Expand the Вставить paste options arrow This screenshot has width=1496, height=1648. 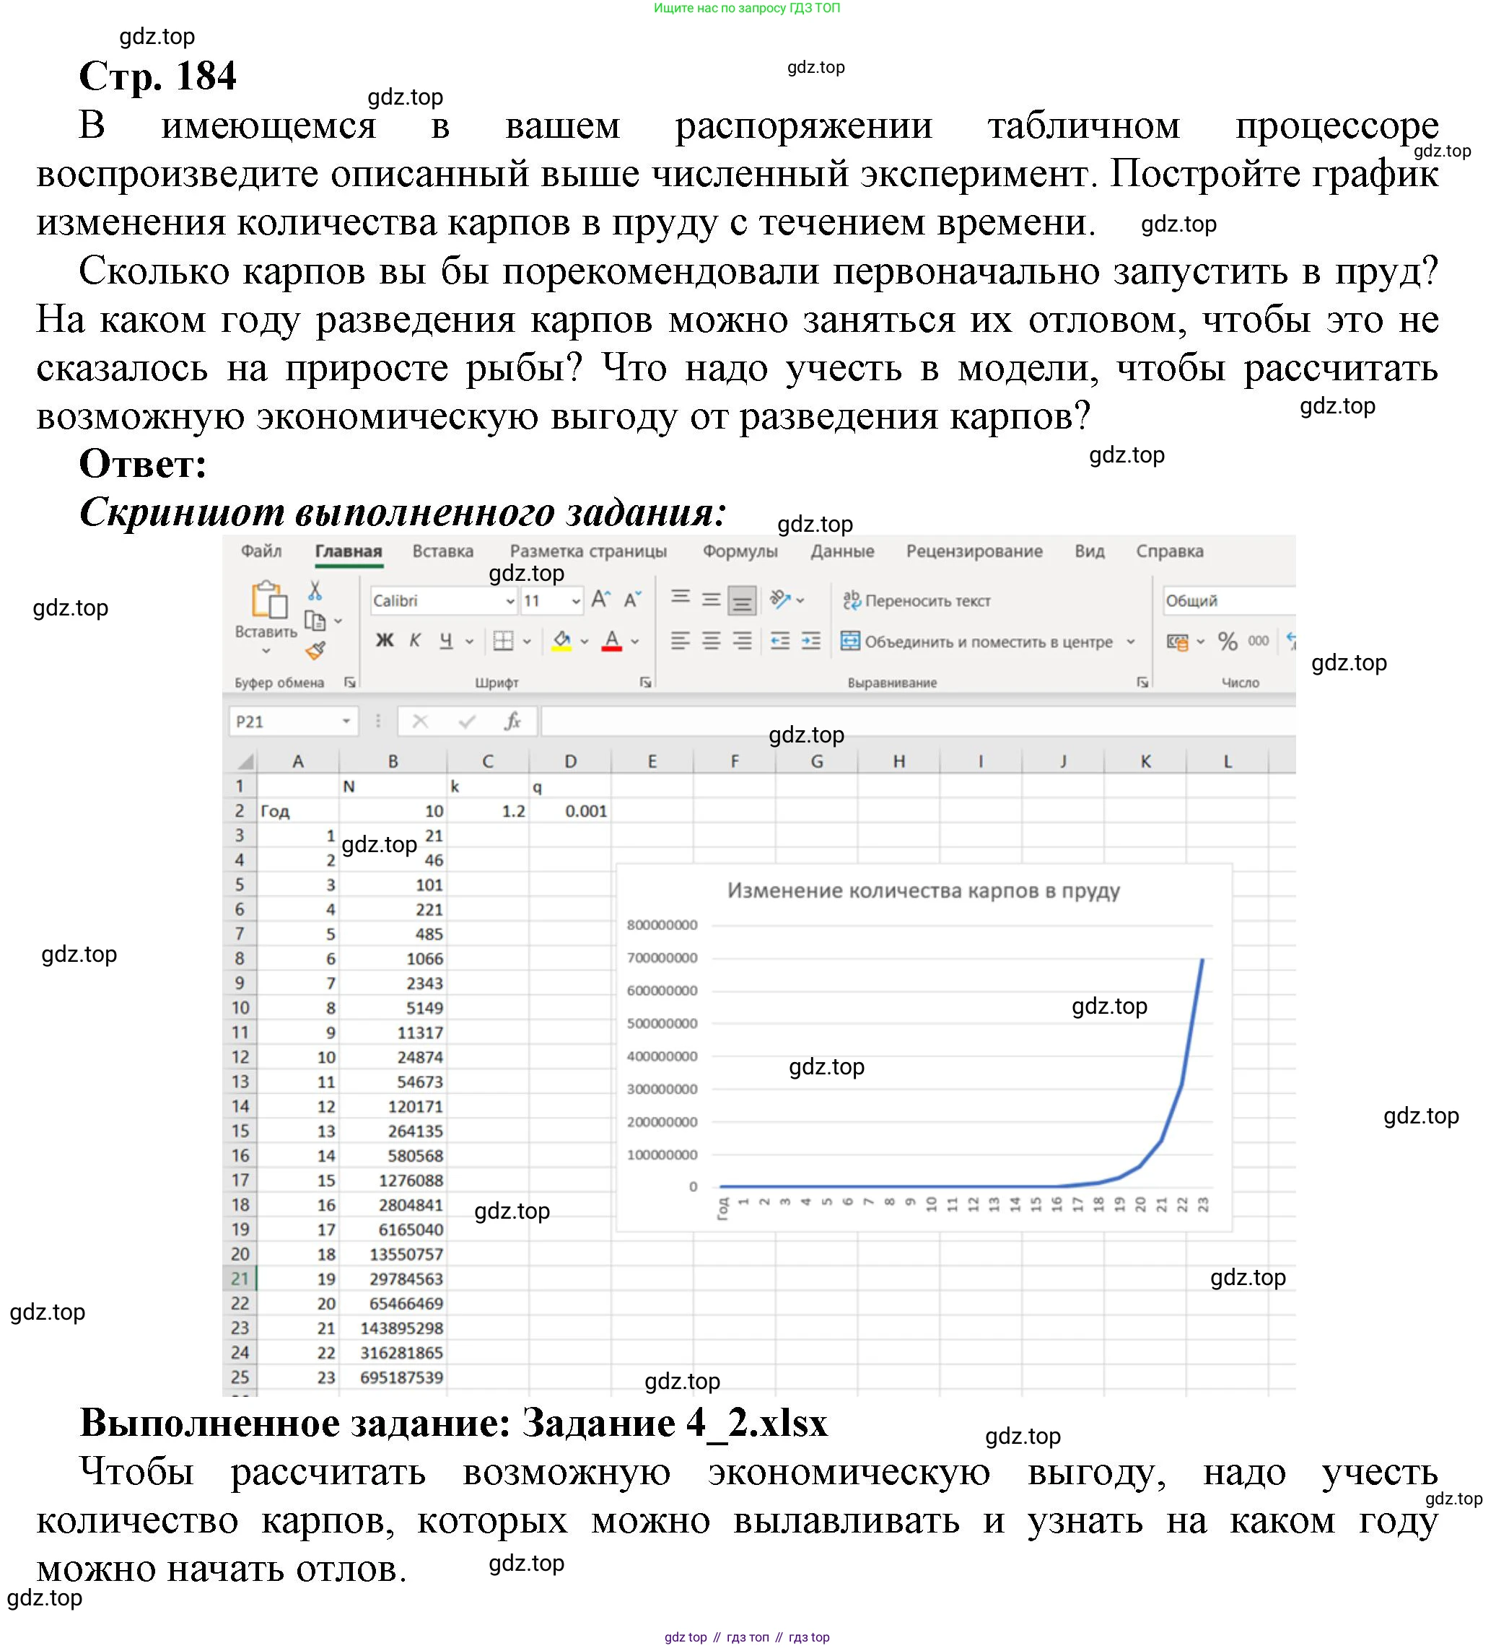266,651
